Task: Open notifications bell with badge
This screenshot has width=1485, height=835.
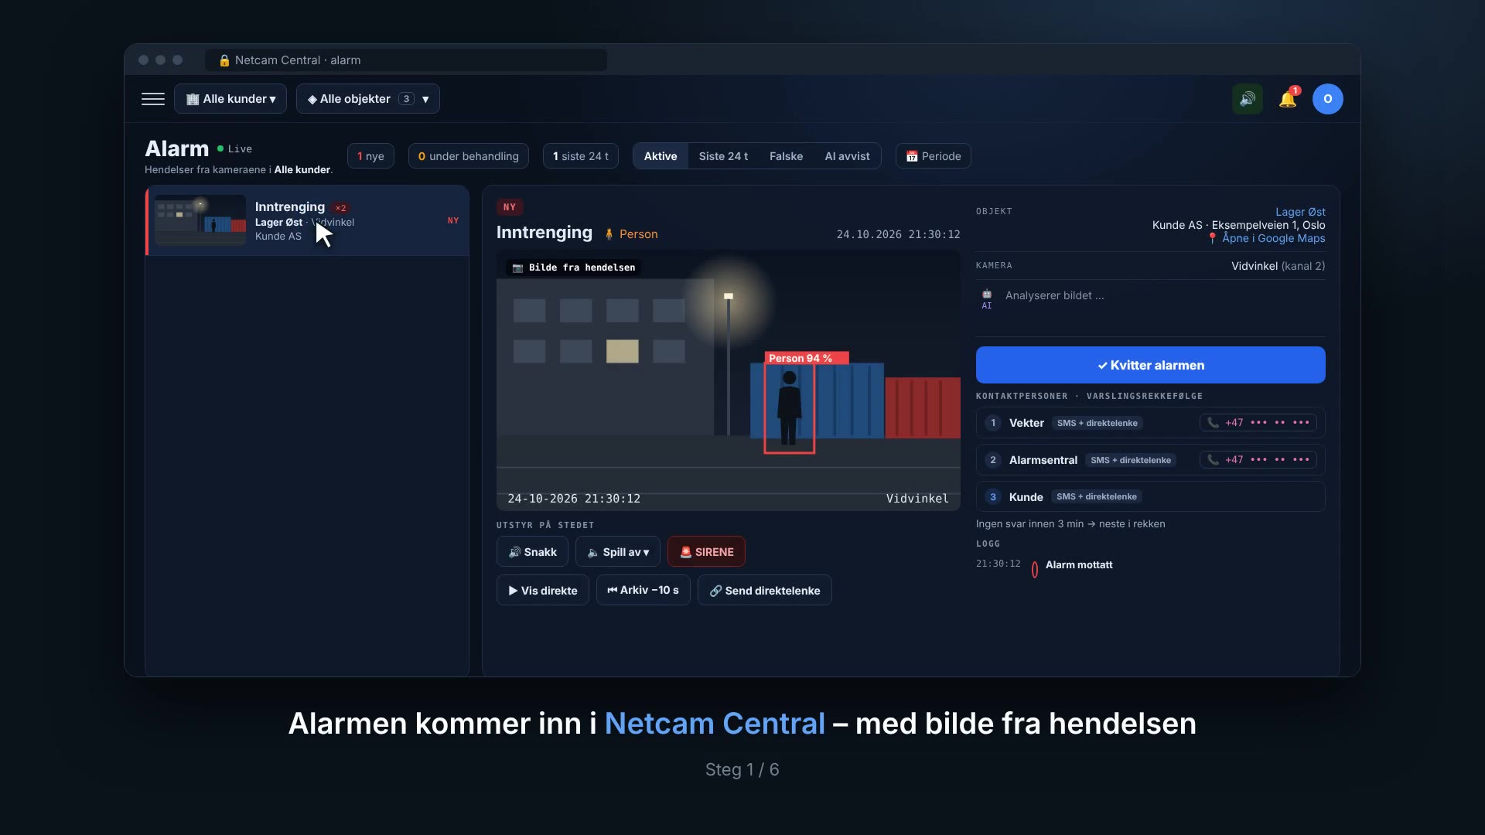Action: tap(1288, 99)
